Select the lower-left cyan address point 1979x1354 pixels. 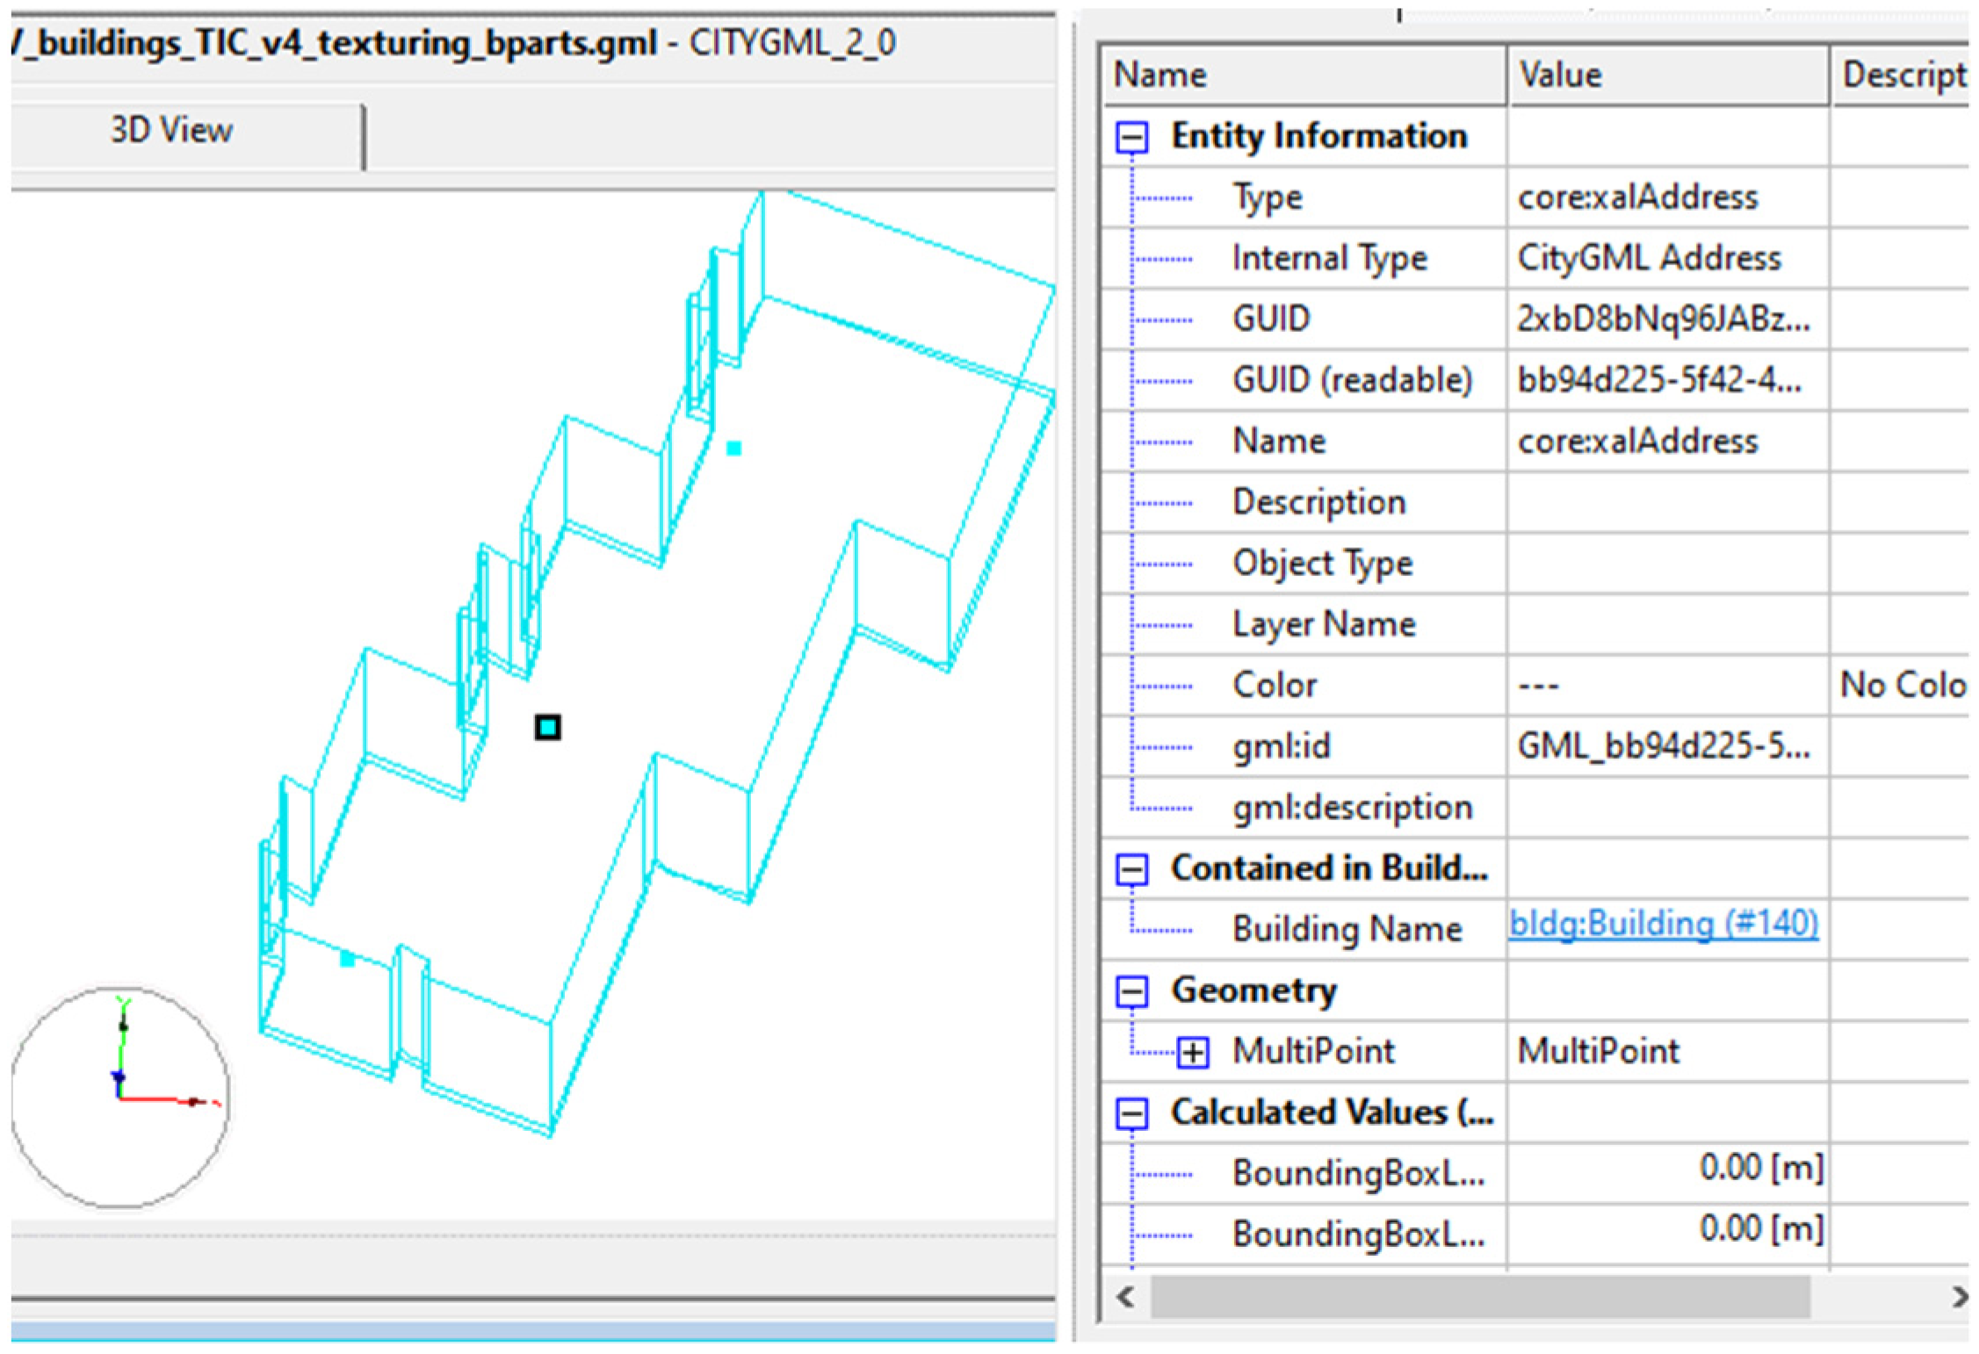(x=347, y=959)
